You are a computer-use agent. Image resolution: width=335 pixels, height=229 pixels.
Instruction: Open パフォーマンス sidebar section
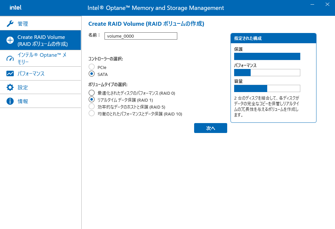(x=40, y=74)
